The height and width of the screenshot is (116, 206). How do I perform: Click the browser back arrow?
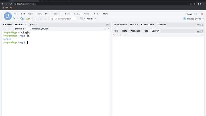pos(3,4)
